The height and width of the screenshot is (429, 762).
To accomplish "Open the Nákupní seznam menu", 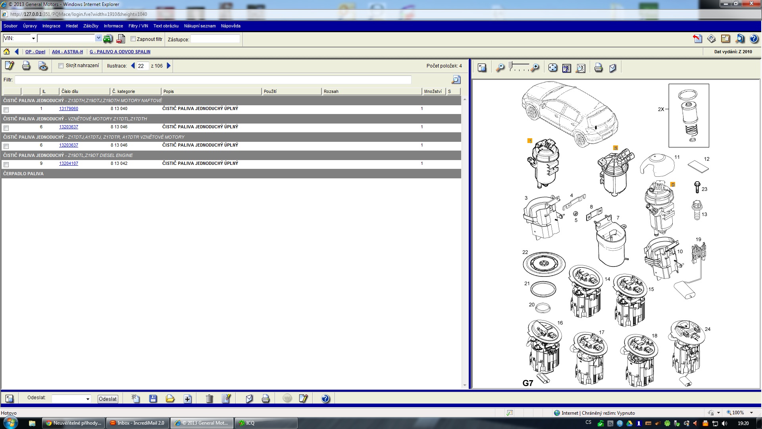I will tap(200, 26).
